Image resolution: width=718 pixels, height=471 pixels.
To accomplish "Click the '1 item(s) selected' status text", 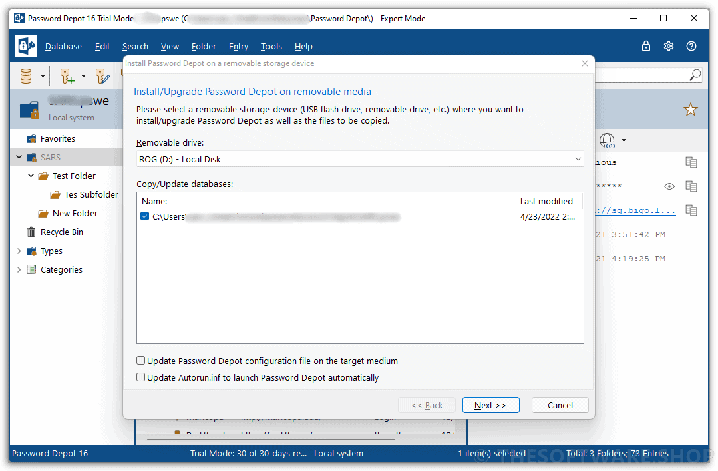I will point(492,453).
